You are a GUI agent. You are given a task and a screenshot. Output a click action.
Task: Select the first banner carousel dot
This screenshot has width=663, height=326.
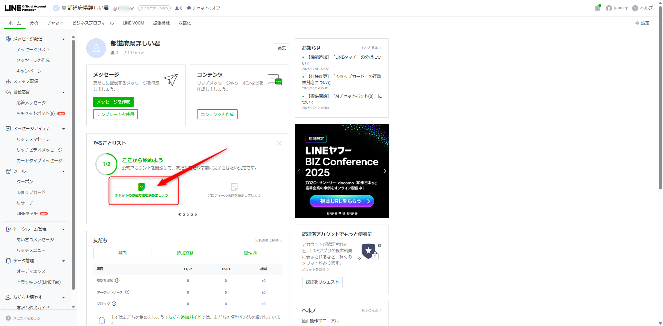[328, 213]
